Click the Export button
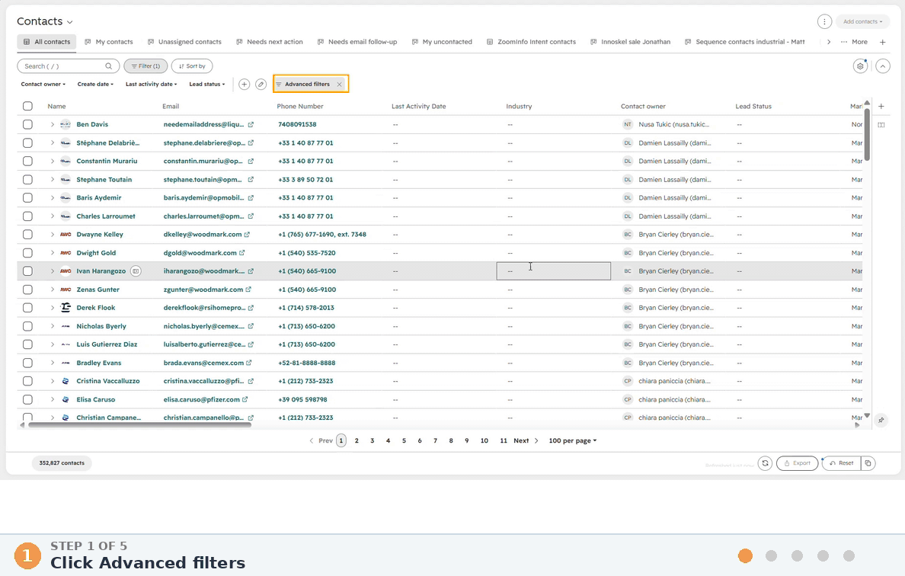The image size is (905, 576). [797, 463]
